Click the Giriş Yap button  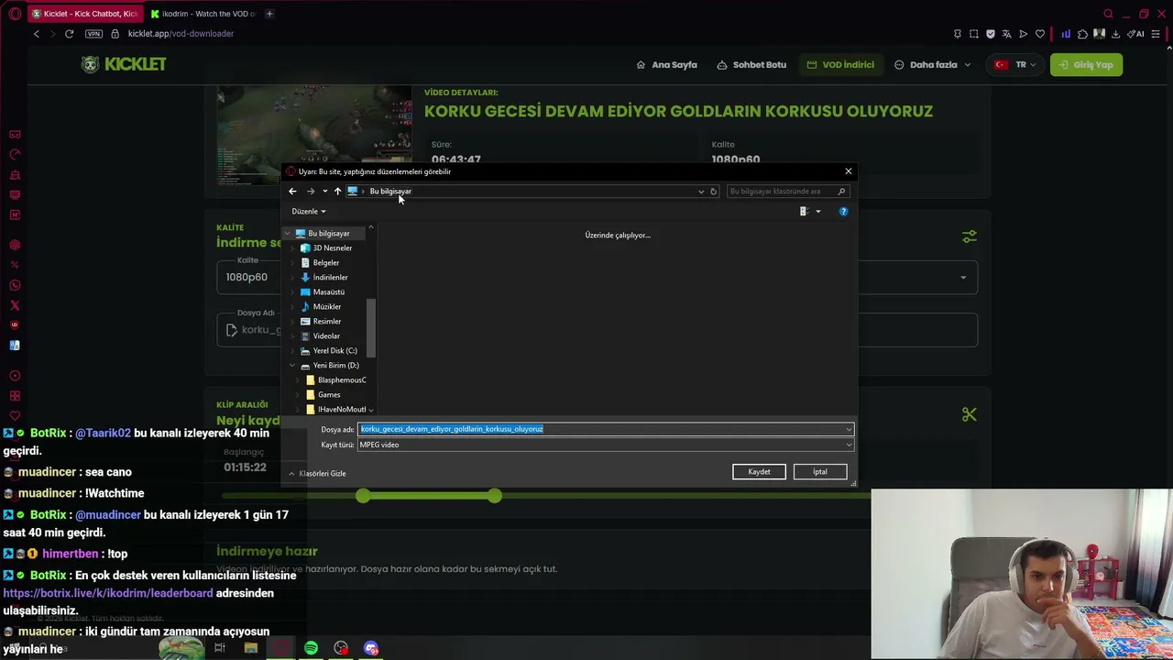(x=1086, y=65)
